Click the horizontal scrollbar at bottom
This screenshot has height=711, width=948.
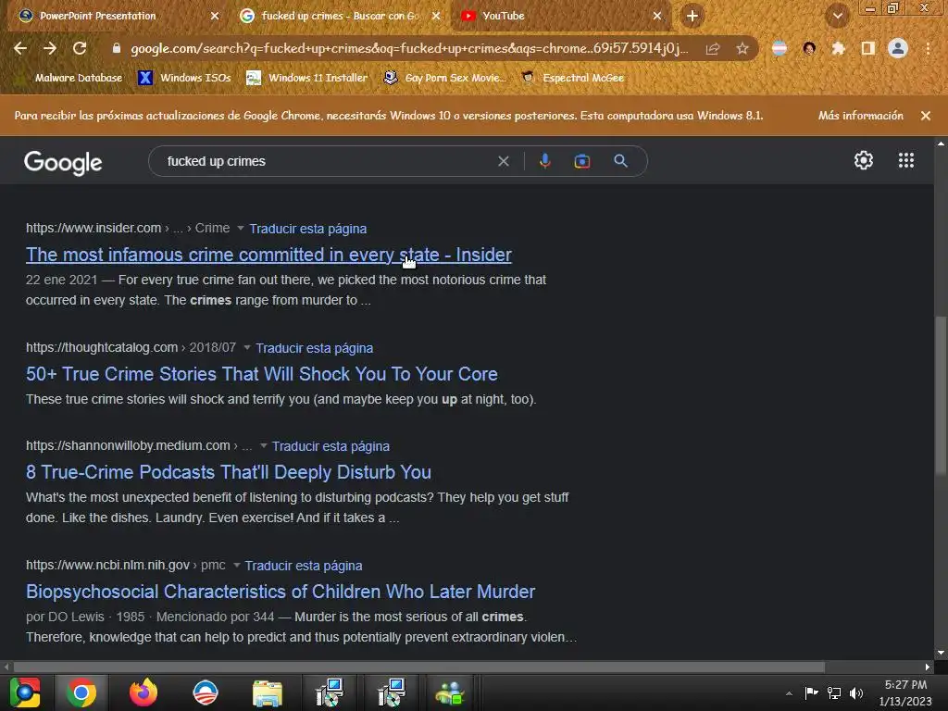point(419,667)
